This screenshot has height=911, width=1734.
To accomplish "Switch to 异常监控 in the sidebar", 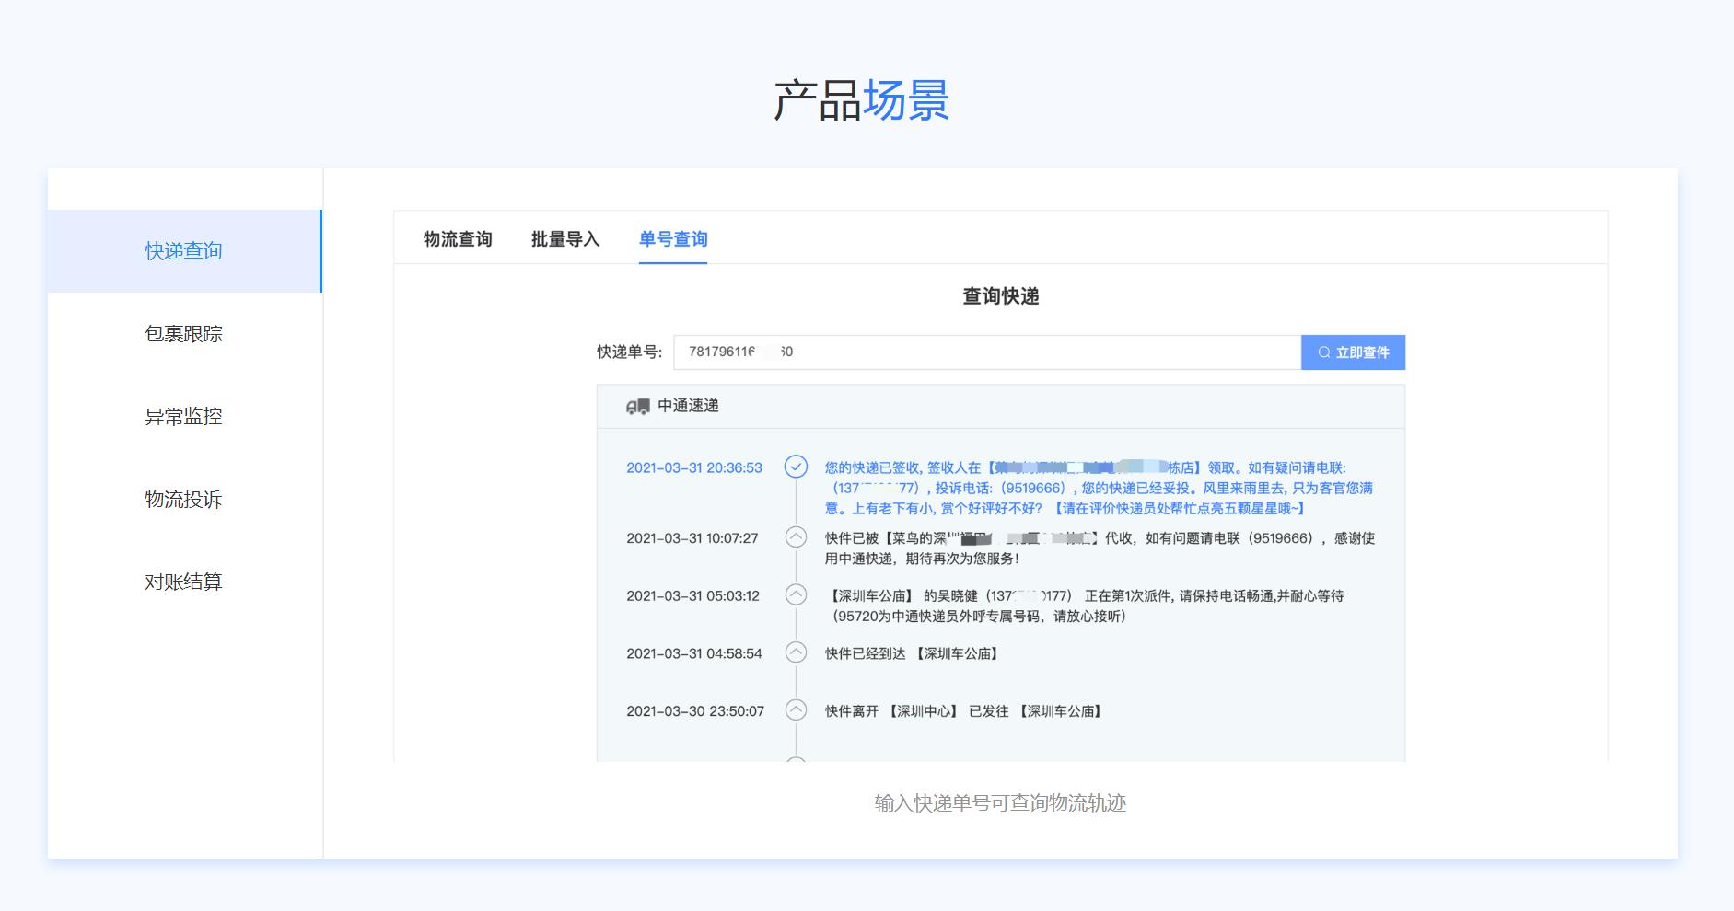I will click(184, 417).
